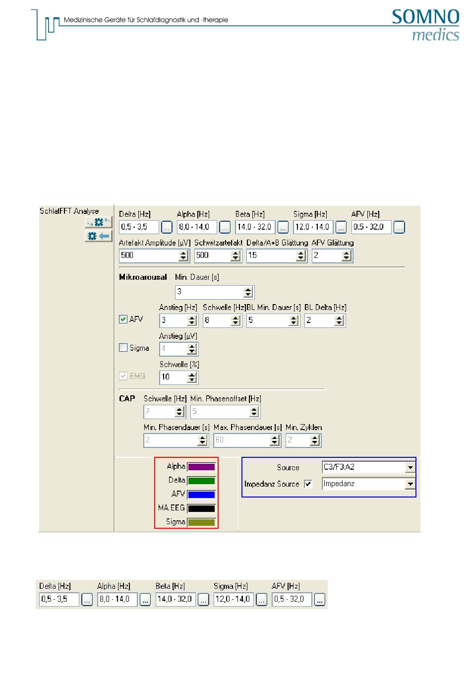Viewport: 471px width, 688px height.
Task: Click spinner of BL Delta [Hz] field
Action: 339,320
